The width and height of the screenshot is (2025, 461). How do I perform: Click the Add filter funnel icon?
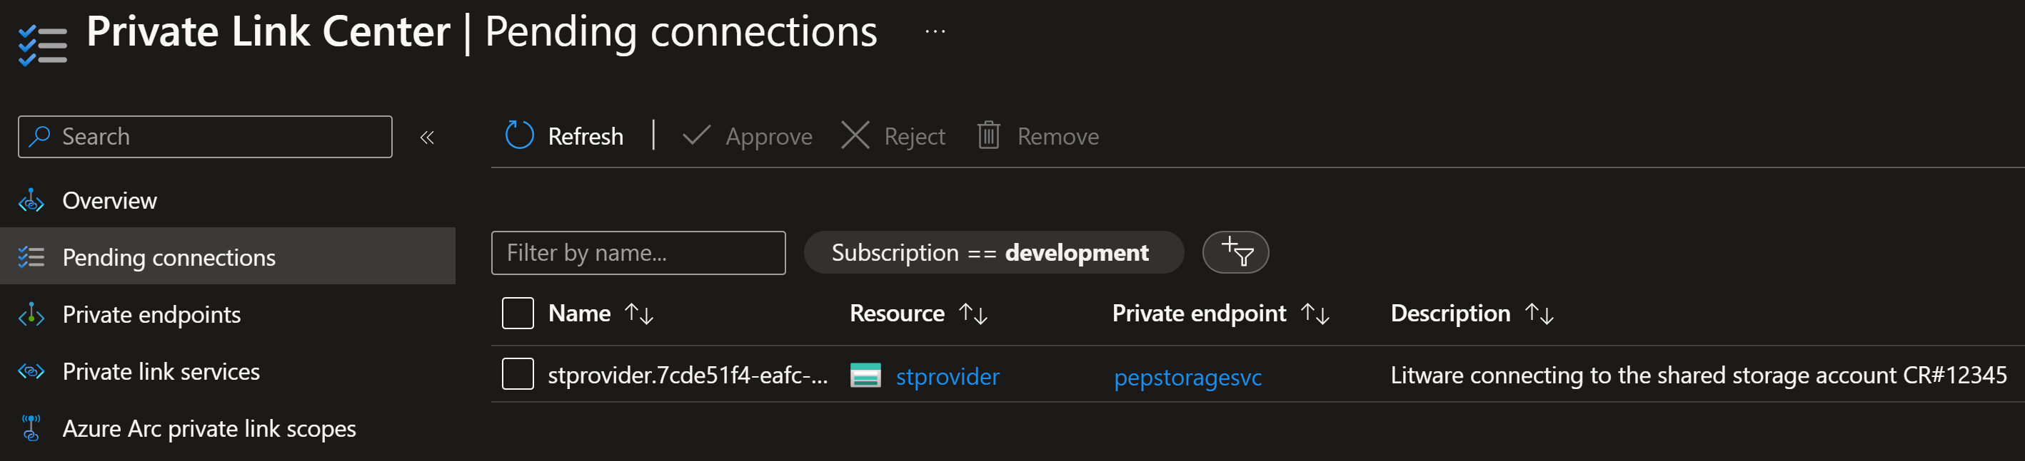1236,252
